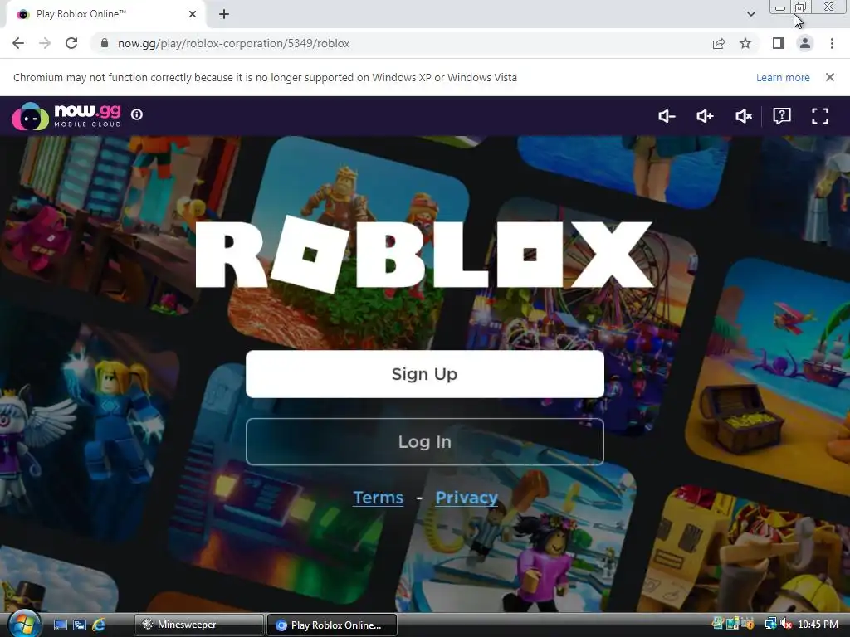Click the Show Desktop quick launch icon

pyautogui.click(x=60, y=625)
